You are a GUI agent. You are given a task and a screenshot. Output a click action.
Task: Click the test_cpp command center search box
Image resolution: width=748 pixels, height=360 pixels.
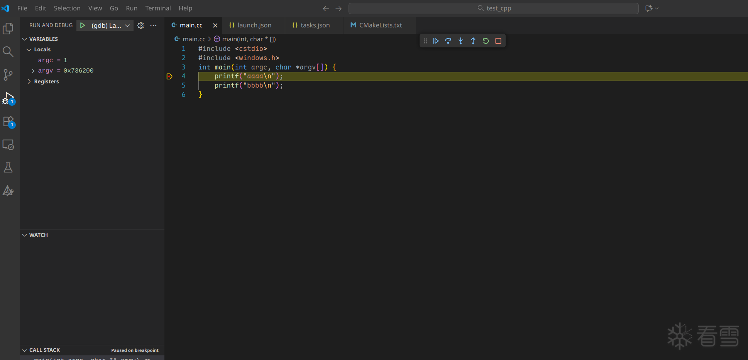(x=494, y=8)
